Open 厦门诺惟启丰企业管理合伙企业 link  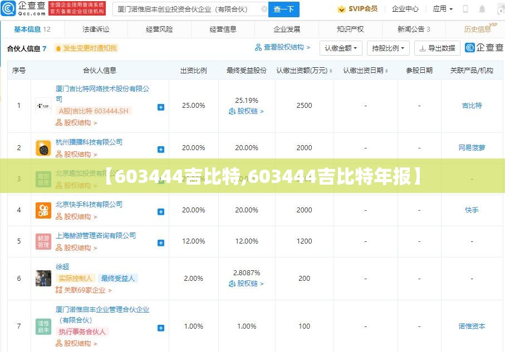pos(102,315)
